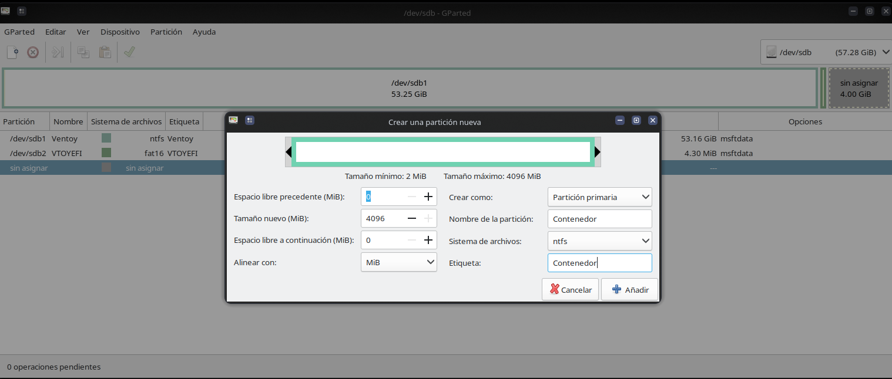Viewport: 892px width, 379px height.
Task: Click the resize/move partition toolbar icon
Action: (58, 52)
